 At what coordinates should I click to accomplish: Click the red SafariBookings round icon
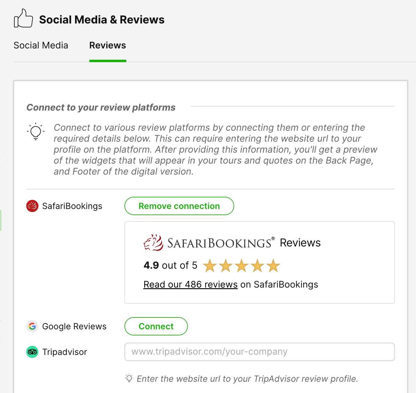(32, 206)
